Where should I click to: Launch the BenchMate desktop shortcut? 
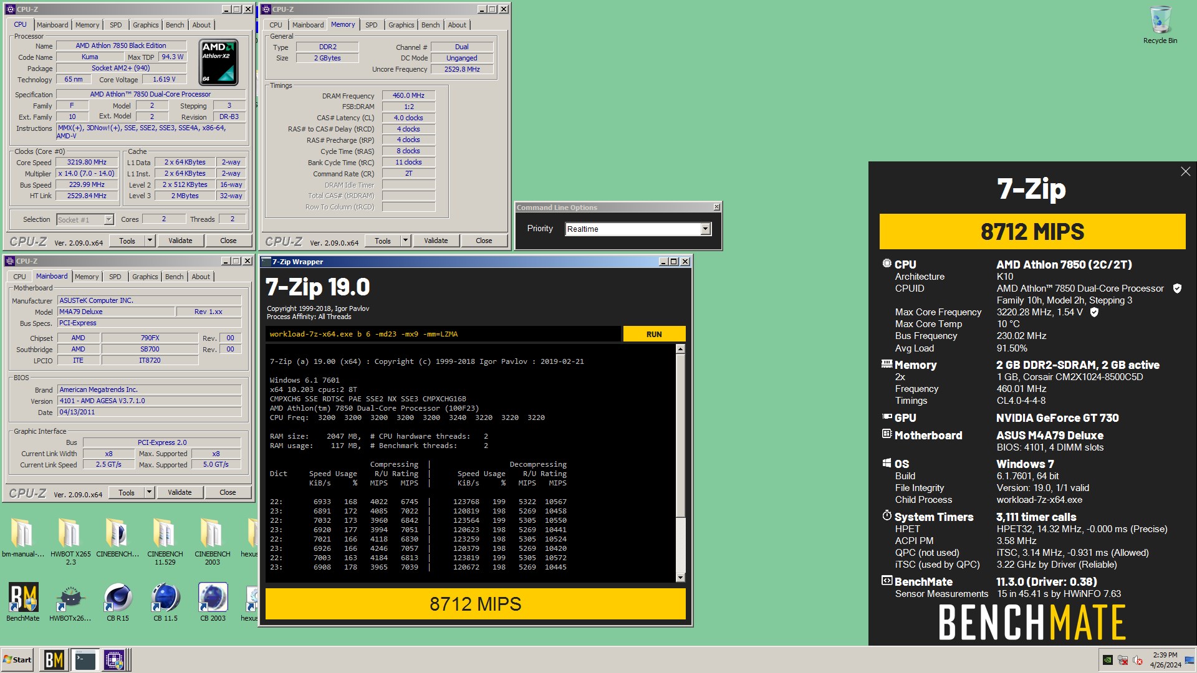coord(23,602)
